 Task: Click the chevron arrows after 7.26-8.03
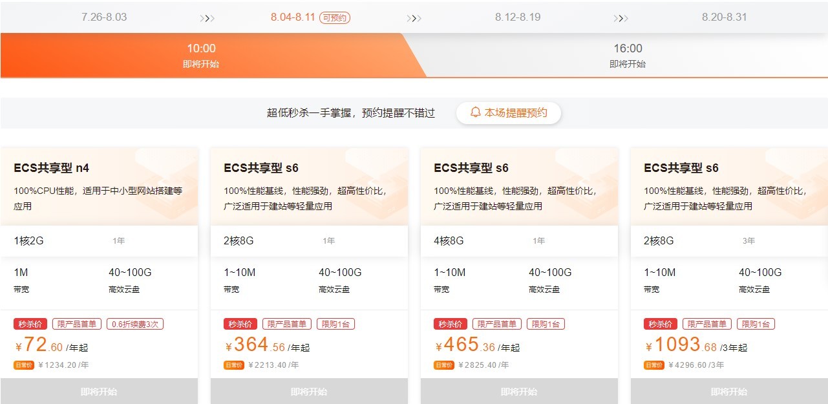[x=207, y=18]
